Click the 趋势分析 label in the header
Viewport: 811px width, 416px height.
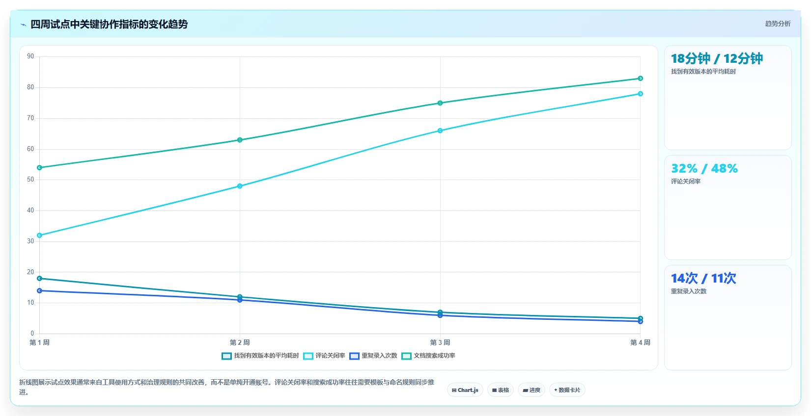tap(778, 24)
